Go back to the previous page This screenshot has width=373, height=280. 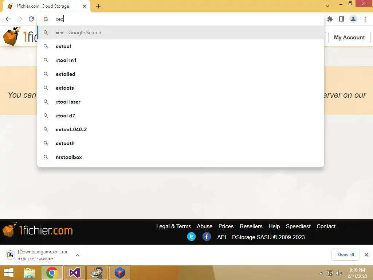(8, 19)
